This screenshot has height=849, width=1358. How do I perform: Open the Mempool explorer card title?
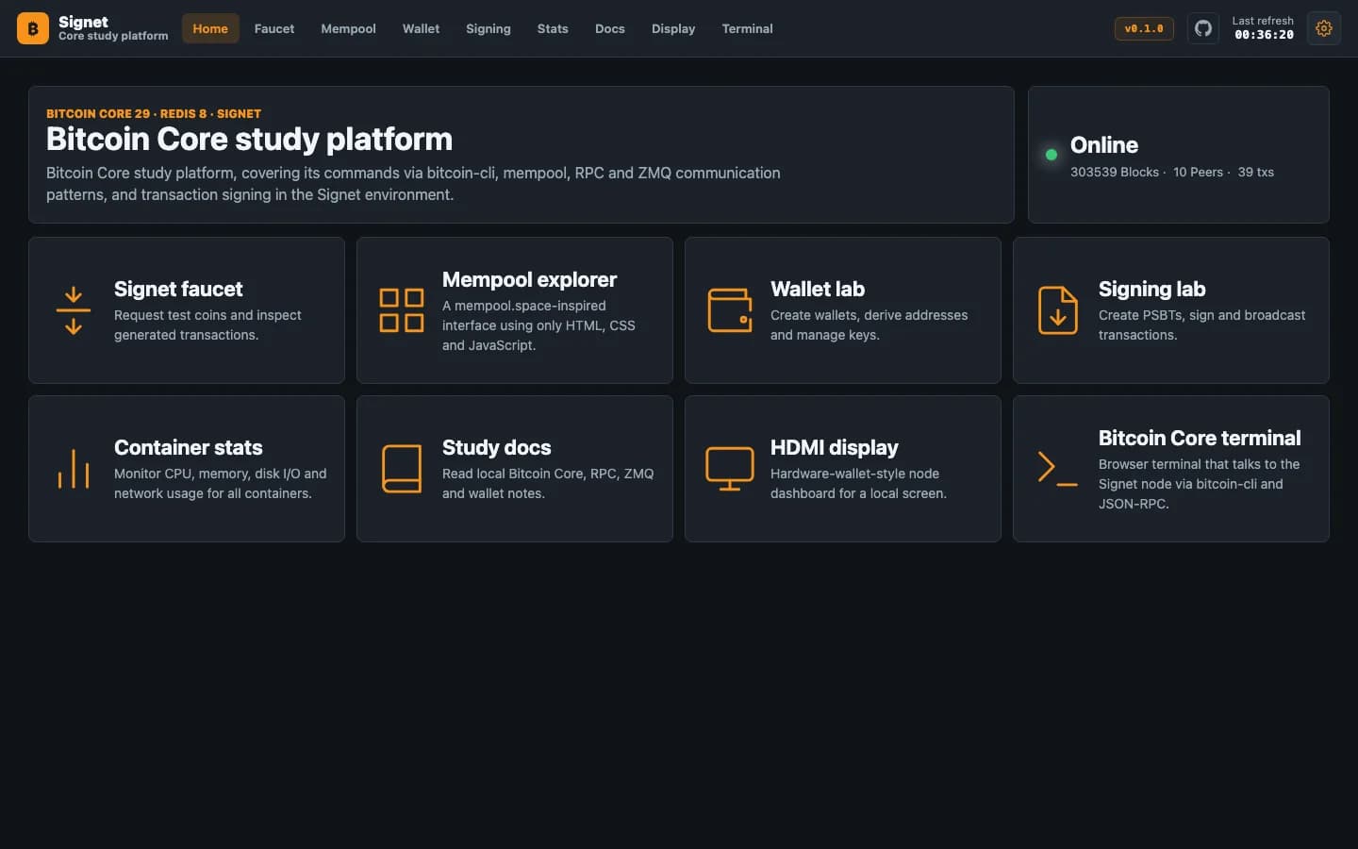(529, 279)
